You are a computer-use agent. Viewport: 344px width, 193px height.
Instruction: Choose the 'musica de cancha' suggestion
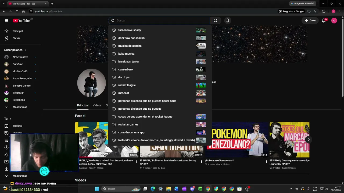tap(160, 46)
